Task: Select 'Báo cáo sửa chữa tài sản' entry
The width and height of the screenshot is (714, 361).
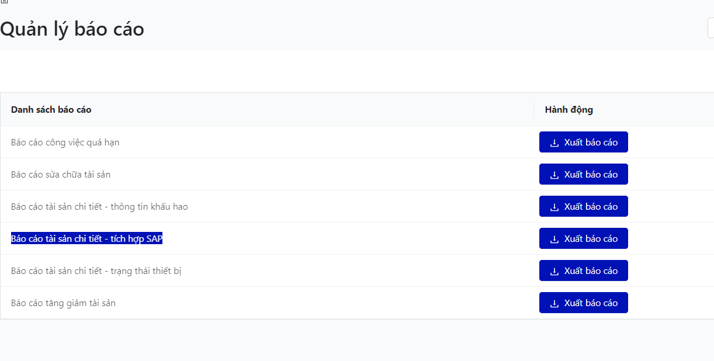Action: click(x=61, y=175)
